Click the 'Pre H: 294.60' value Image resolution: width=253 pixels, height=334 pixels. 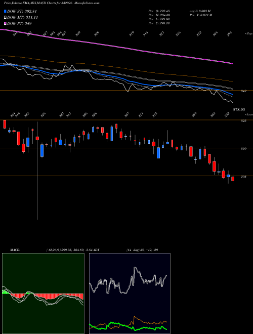[159, 15]
